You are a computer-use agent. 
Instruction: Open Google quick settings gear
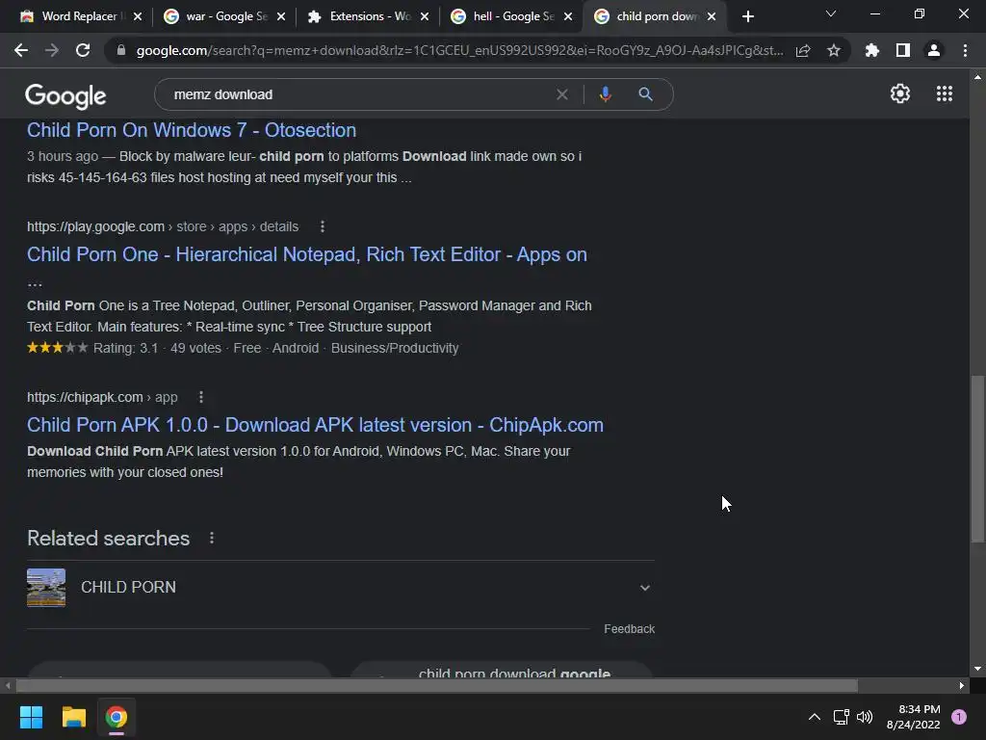(x=900, y=93)
